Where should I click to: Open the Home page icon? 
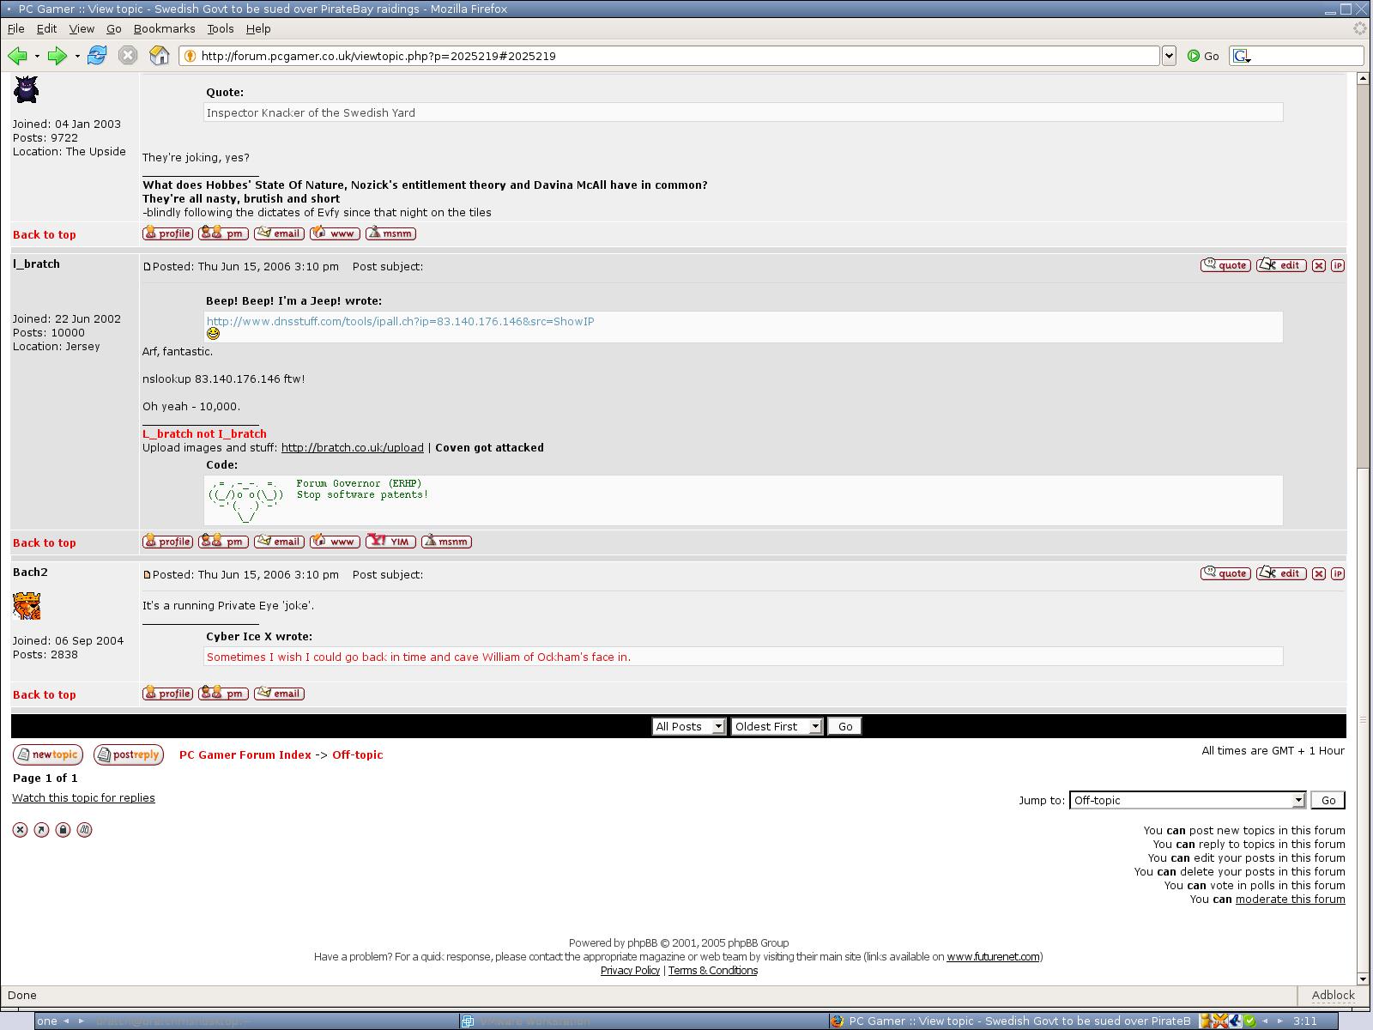coord(160,56)
